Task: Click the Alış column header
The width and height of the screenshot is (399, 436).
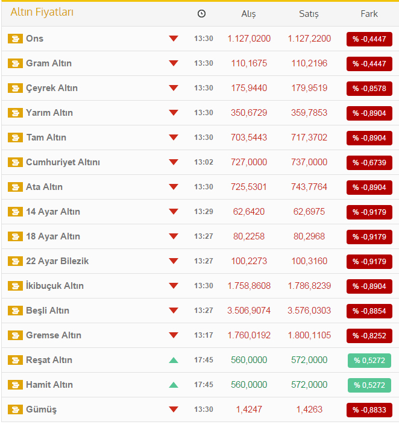Action: click(x=249, y=14)
